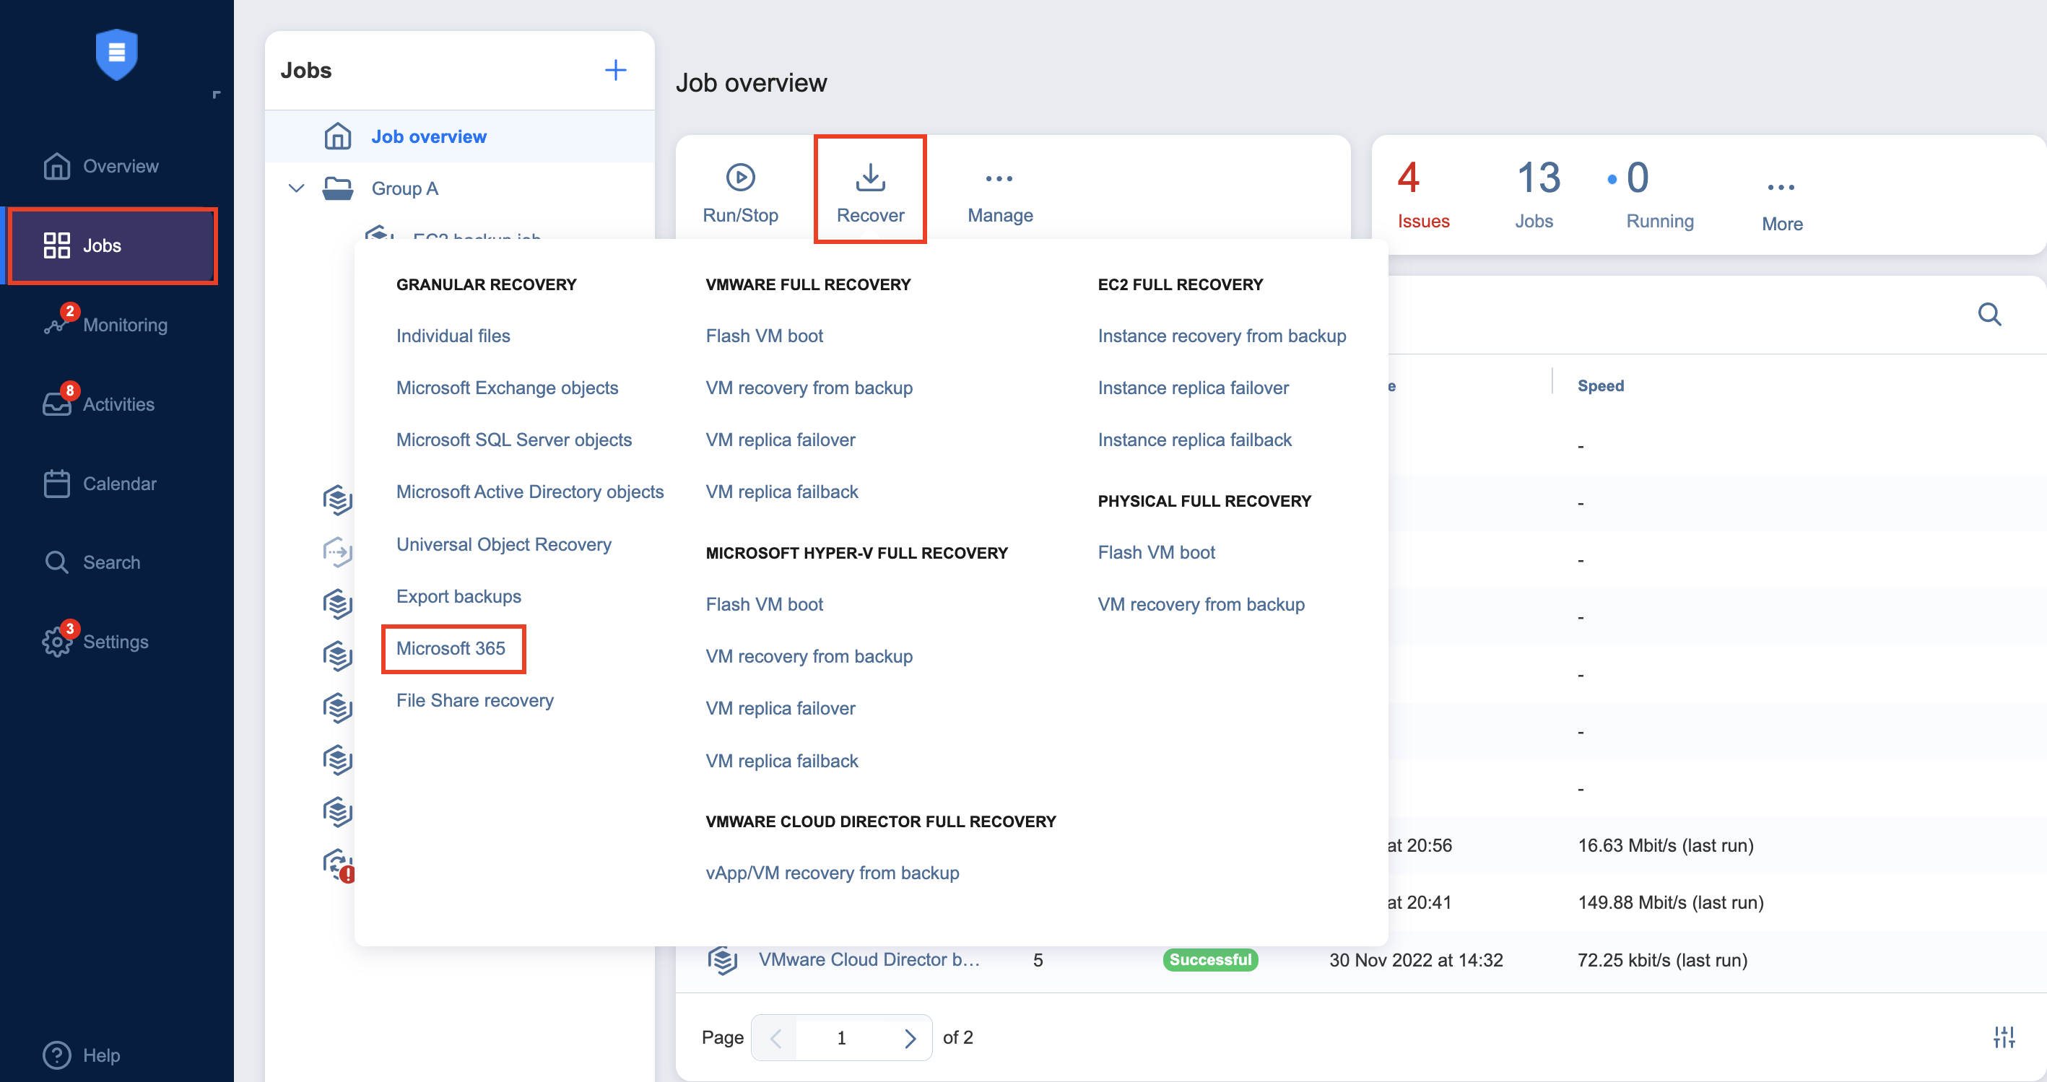The image size is (2047, 1082).
Task: Click the Recover download icon
Action: (x=870, y=177)
